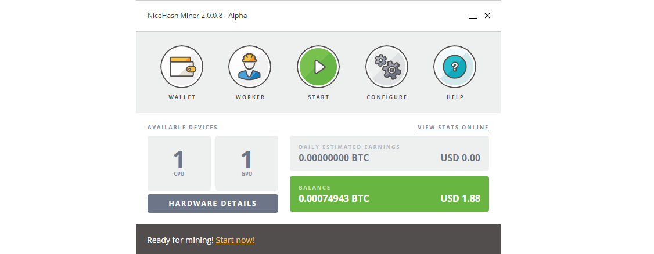Click the green Balance panel
This screenshot has height=254, width=654.
click(390, 194)
